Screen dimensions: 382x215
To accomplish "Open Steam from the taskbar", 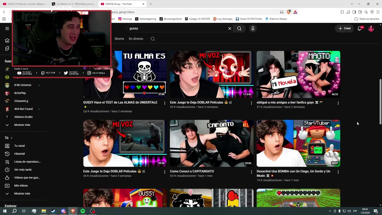I will (53, 211).
